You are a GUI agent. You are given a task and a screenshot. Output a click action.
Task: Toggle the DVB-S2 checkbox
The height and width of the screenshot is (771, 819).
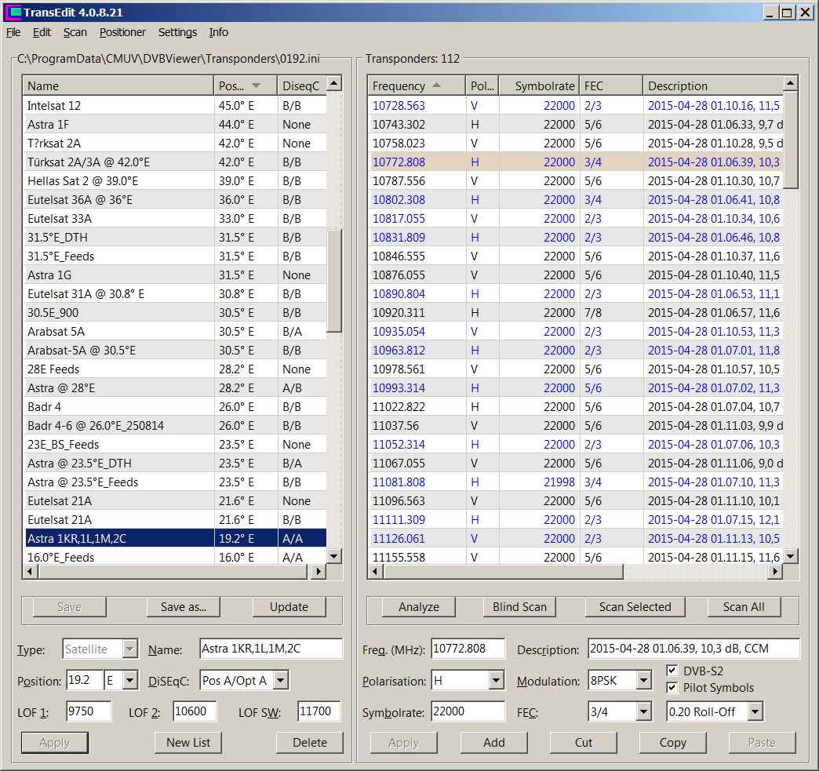672,671
